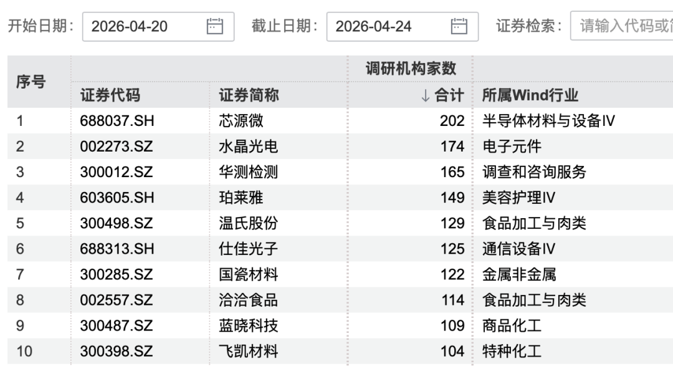Click industry cell 通信设备IV
Image resolution: width=673 pixels, height=366 pixels.
click(519, 249)
